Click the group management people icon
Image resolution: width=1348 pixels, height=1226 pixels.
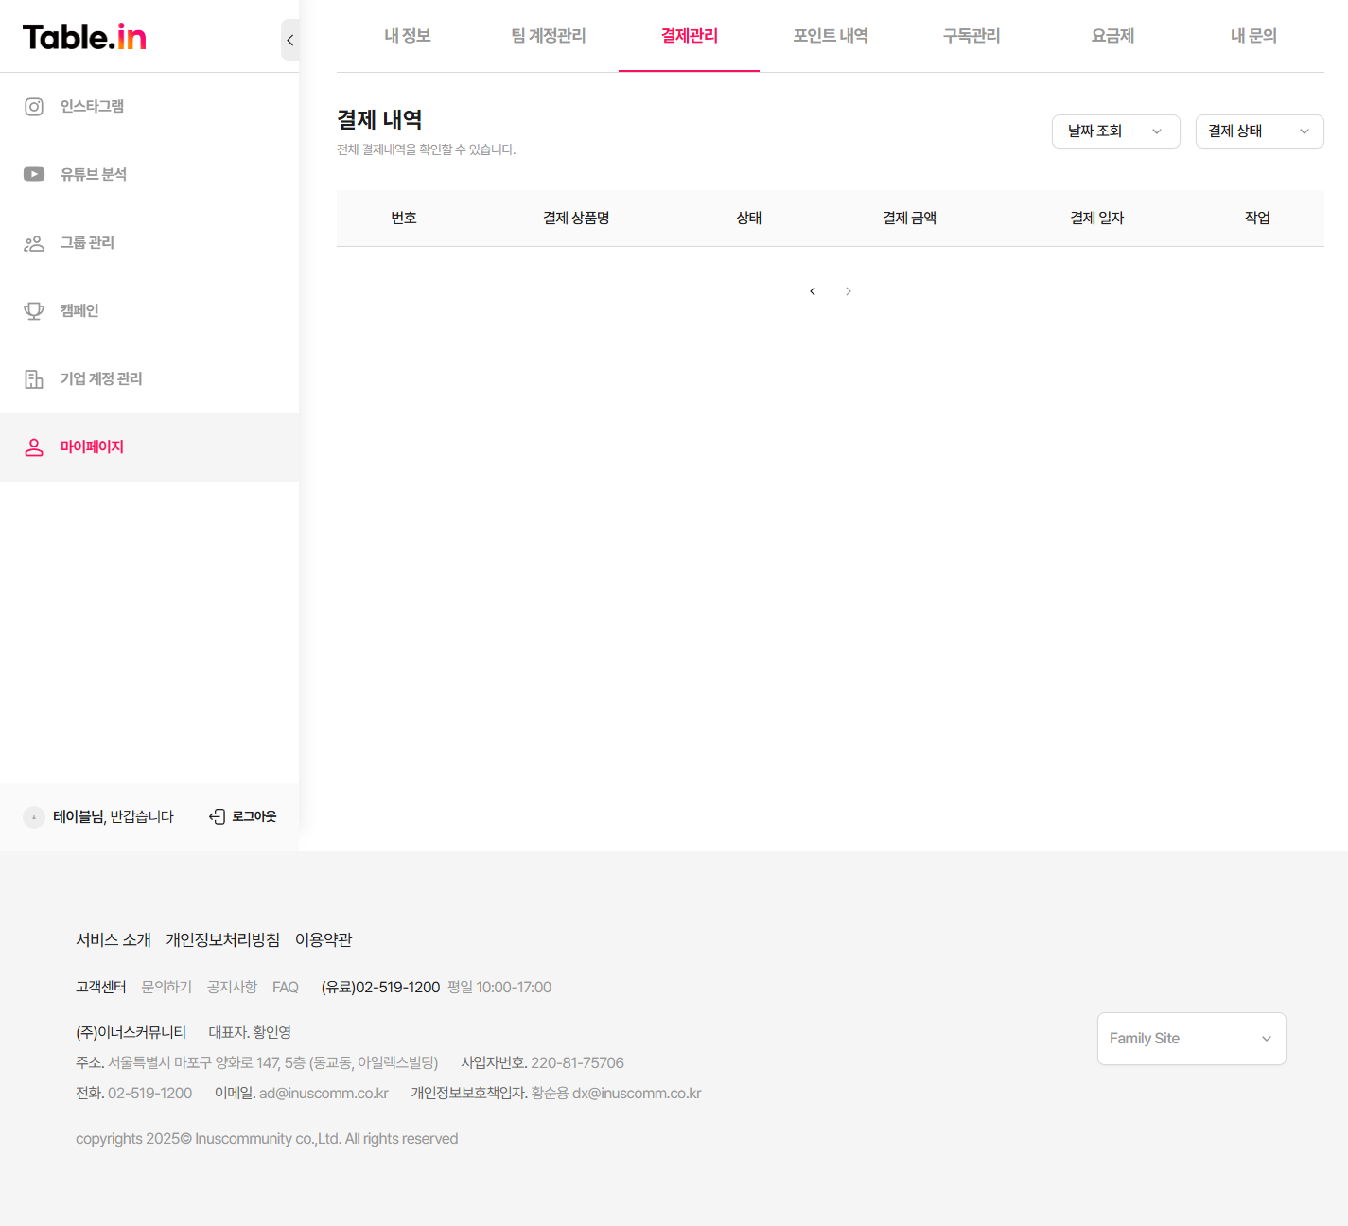pyautogui.click(x=34, y=243)
